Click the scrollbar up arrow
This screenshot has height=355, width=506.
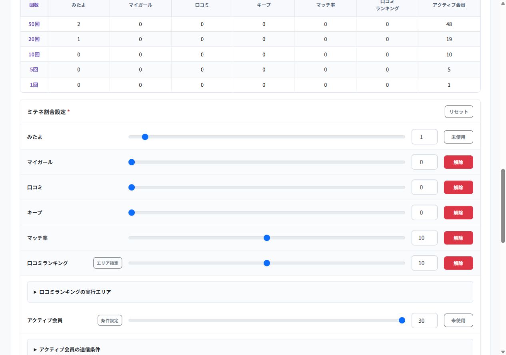tap(503, 3)
